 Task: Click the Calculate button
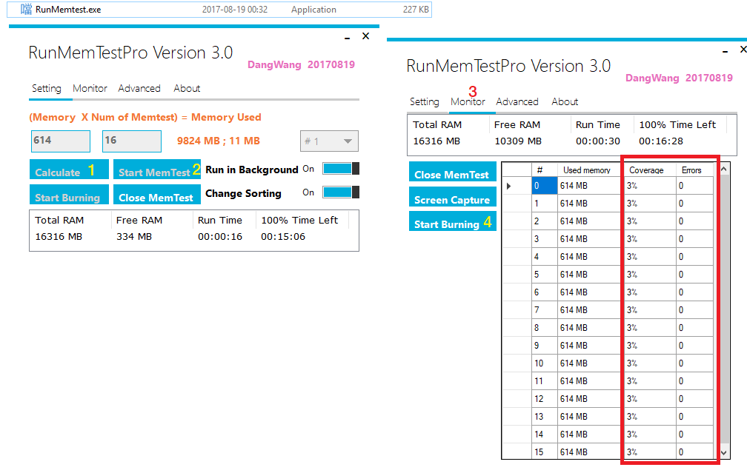pyautogui.click(x=69, y=170)
